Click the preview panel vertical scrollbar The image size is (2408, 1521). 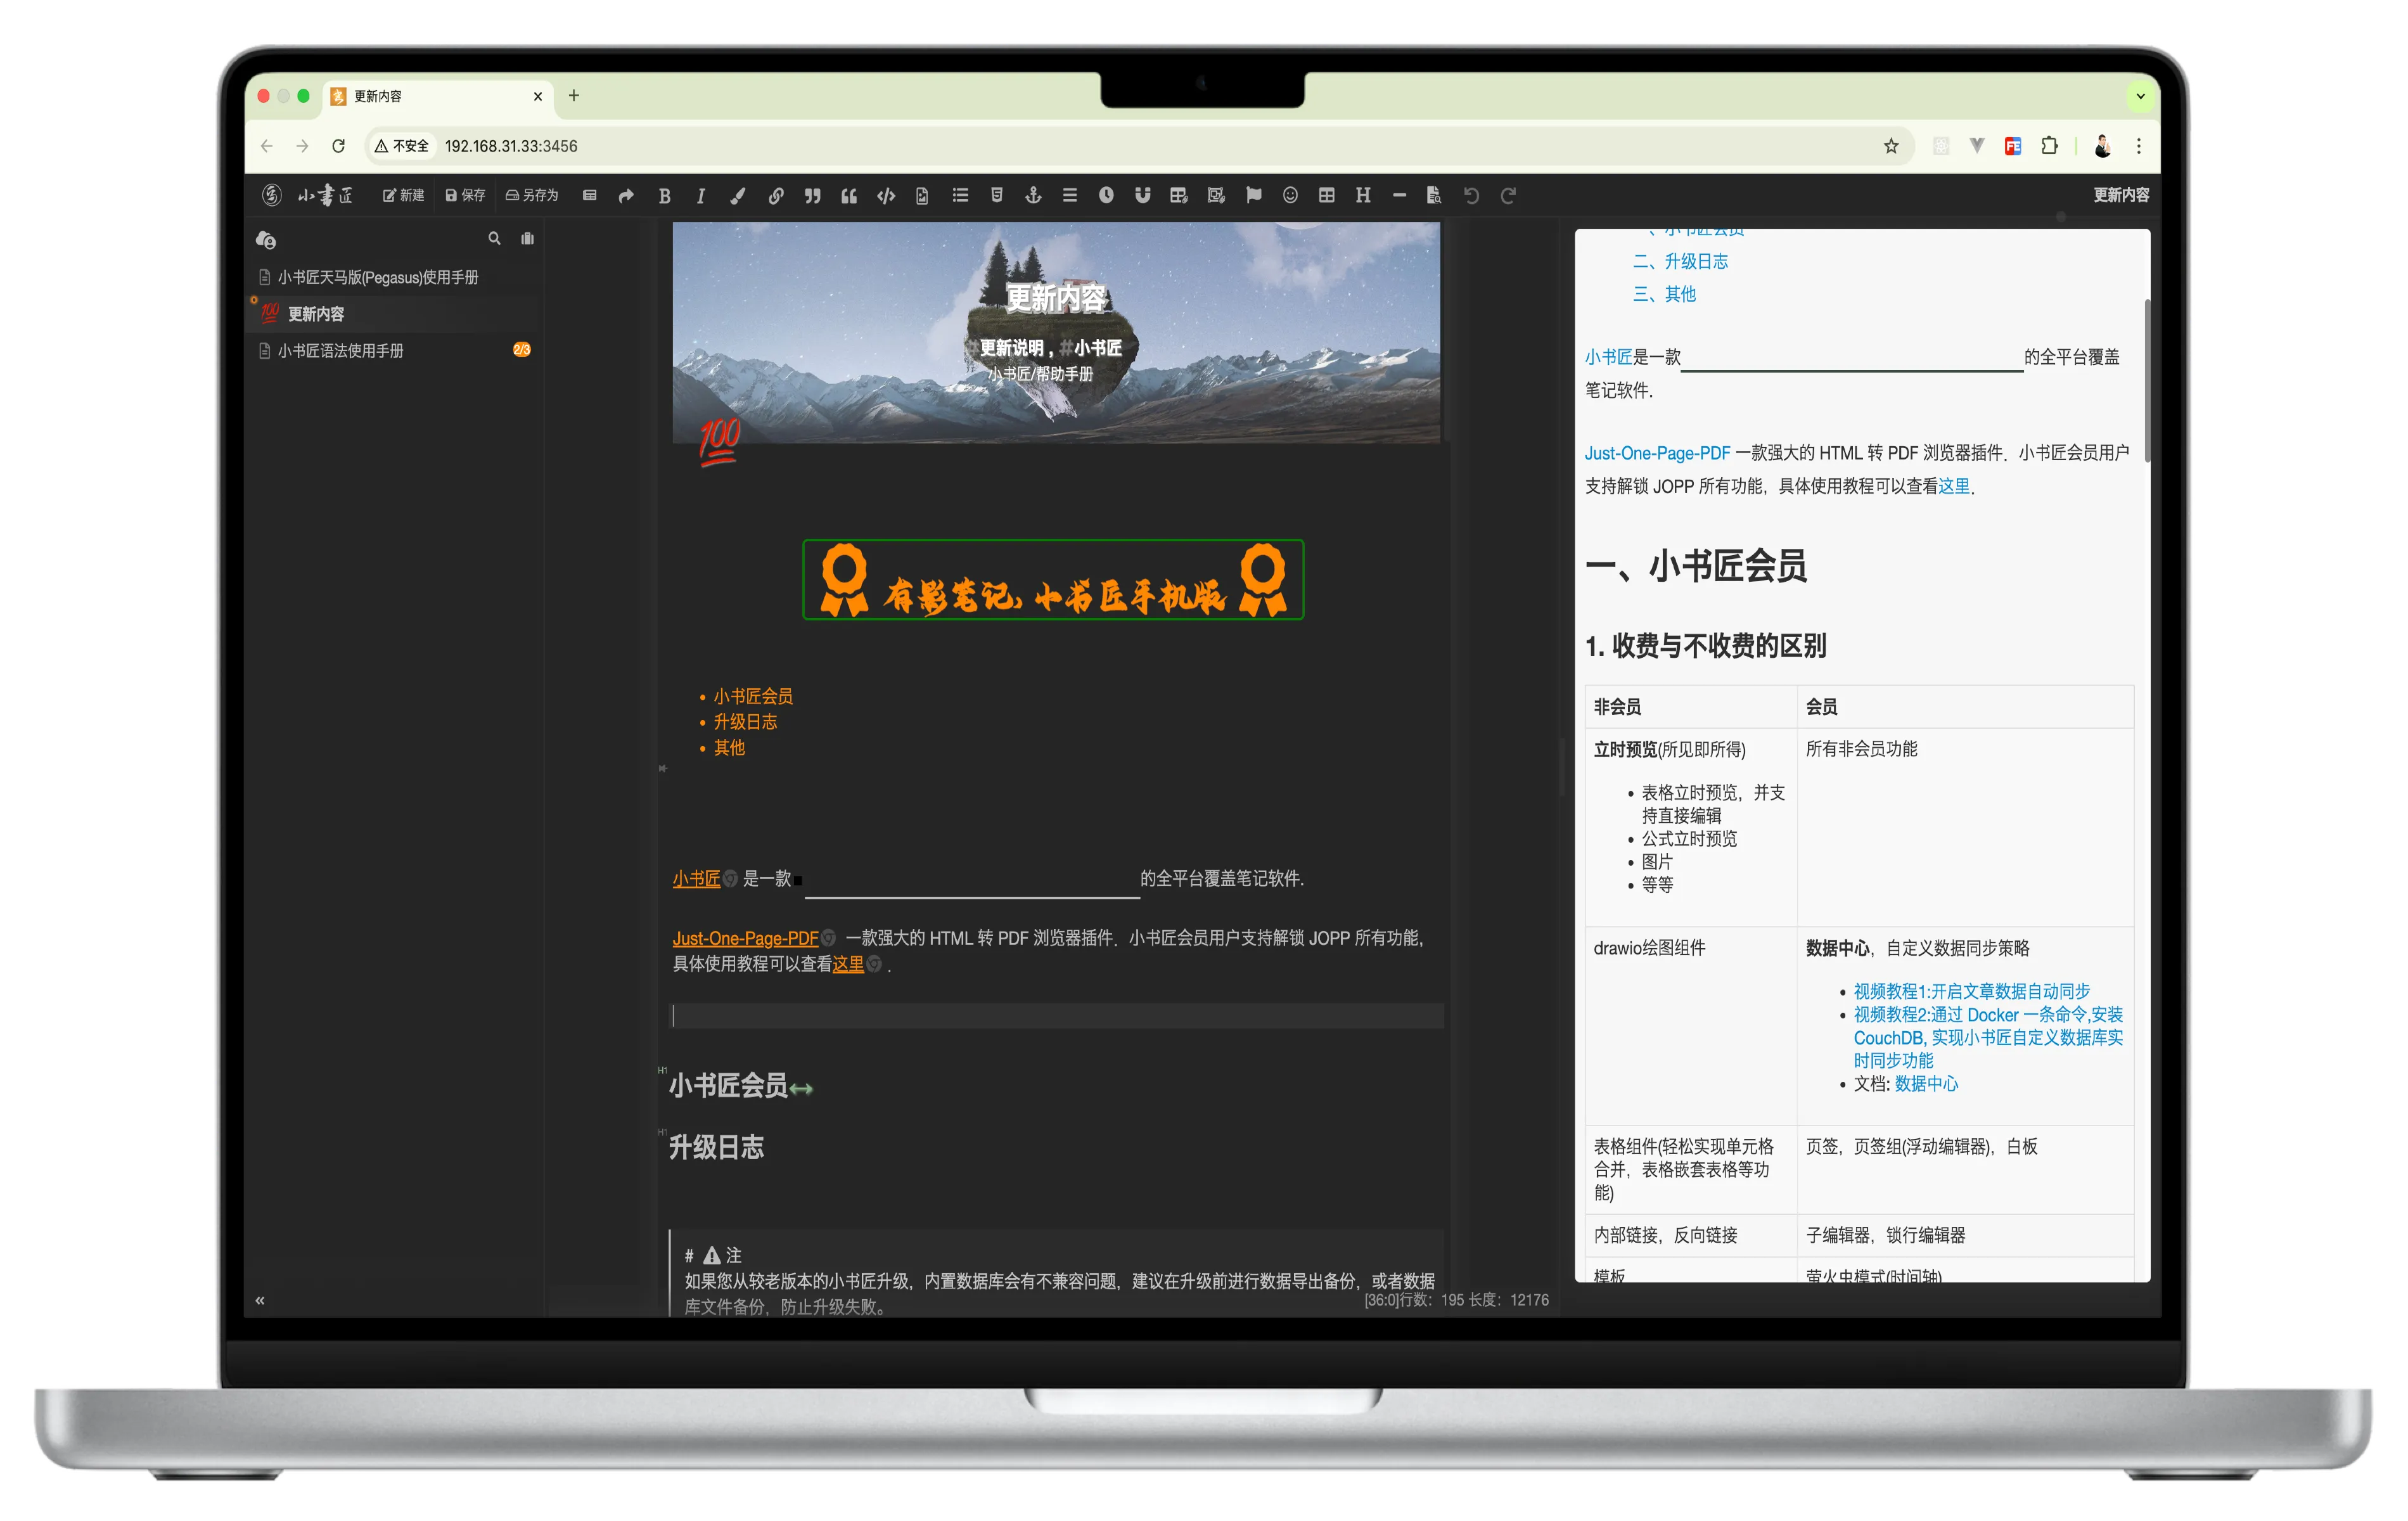pyautogui.click(x=2147, y=380)
